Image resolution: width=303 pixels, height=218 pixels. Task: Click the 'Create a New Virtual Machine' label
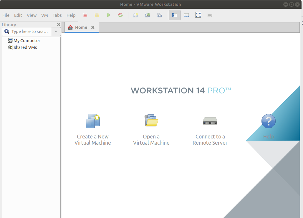point(93,140)
